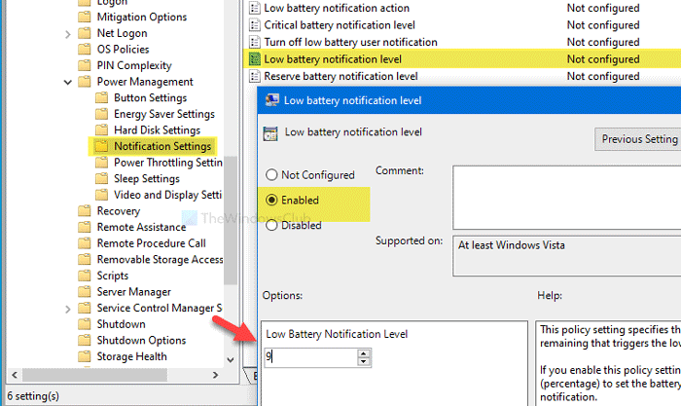Click the Help description text area
The width and height of the screenshot is (681, 406).
pos(608,363)
